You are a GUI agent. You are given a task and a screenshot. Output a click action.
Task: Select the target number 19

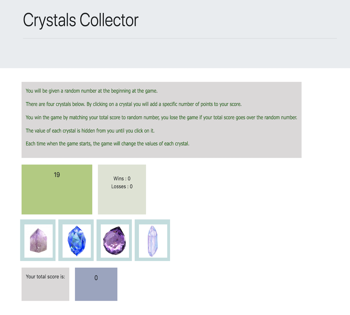click(57, 175)
